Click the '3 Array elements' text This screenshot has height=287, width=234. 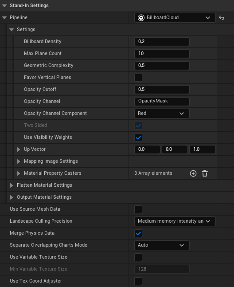point(153,173)
